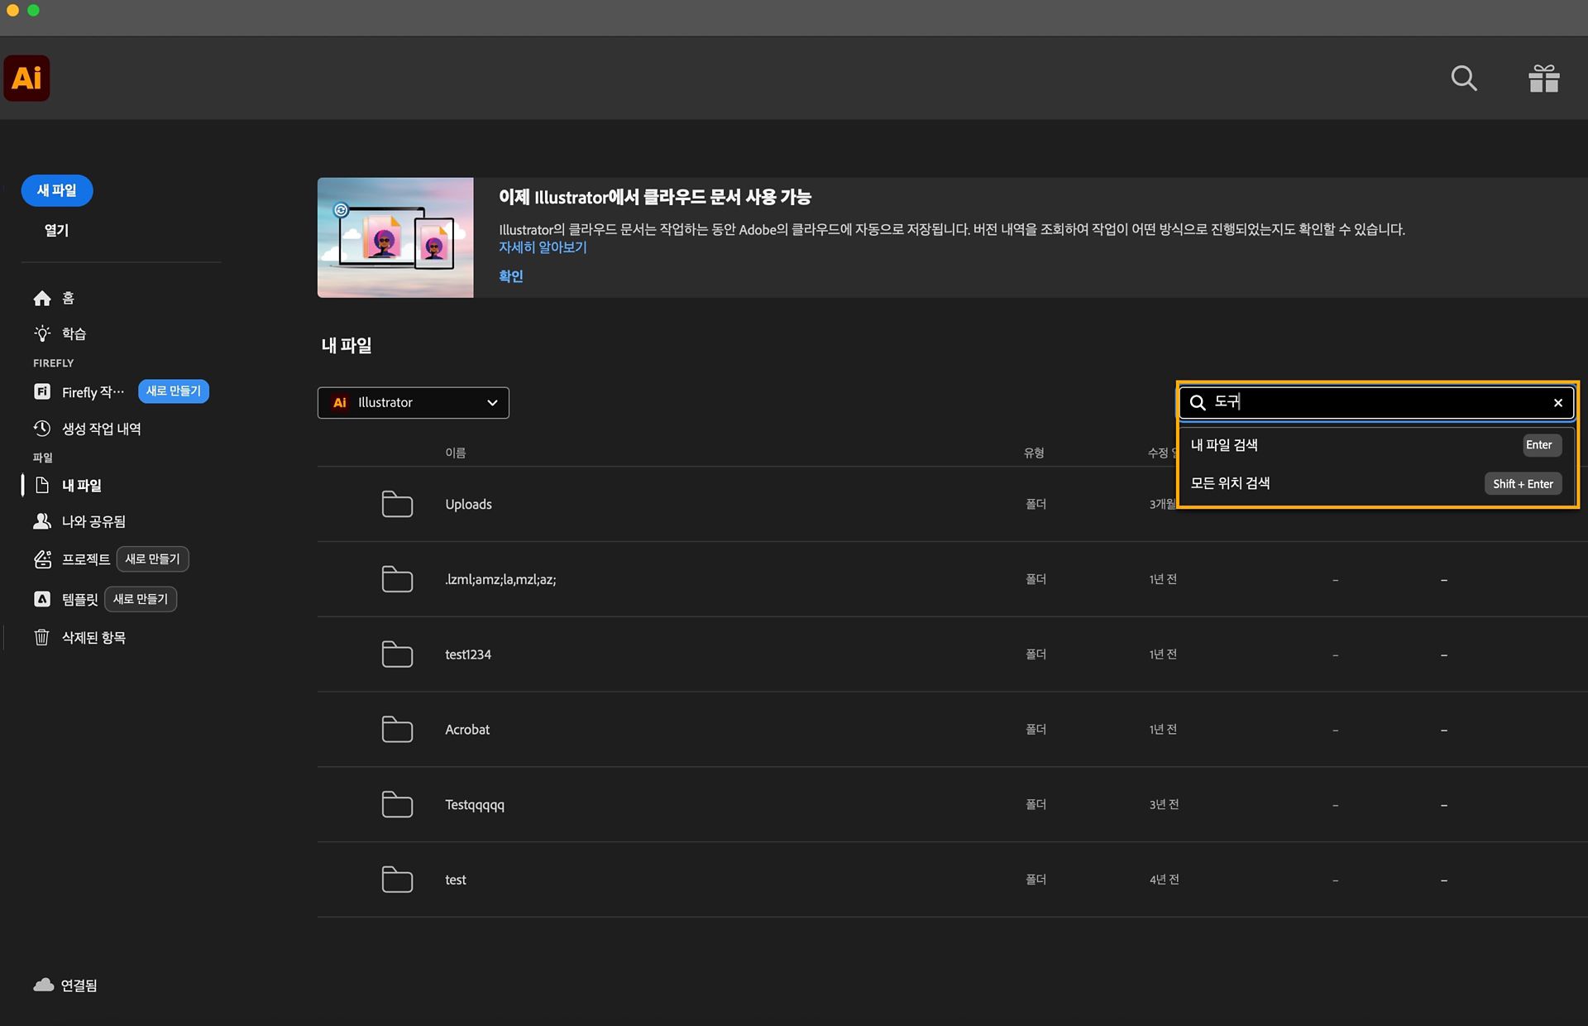
Task: Select 내 파일 in sidebar
Action: (x=81, y=486)
